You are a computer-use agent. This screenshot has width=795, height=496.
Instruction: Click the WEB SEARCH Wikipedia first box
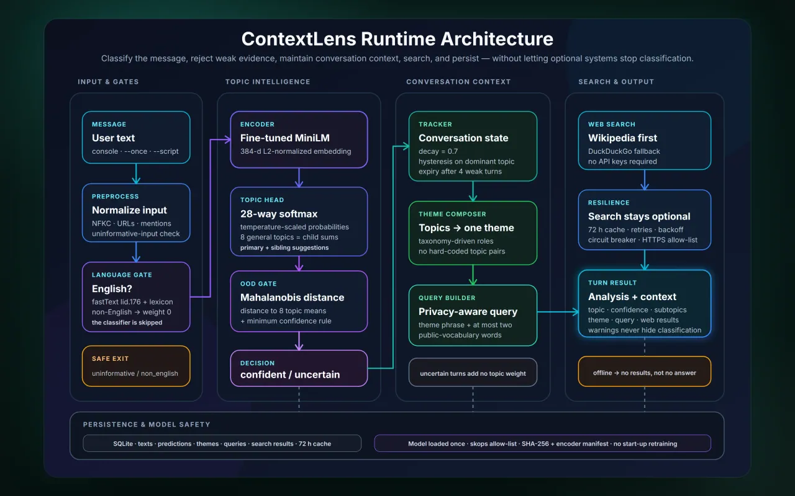coord(645,142)
